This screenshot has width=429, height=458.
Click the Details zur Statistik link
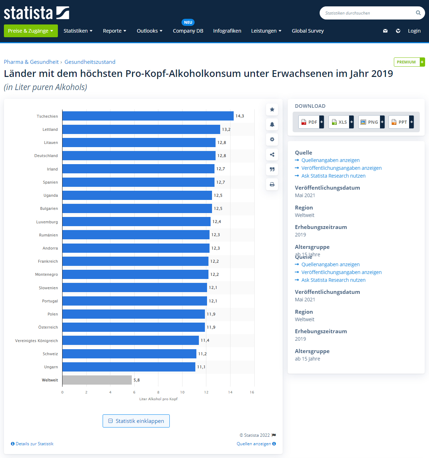(32, 444)
